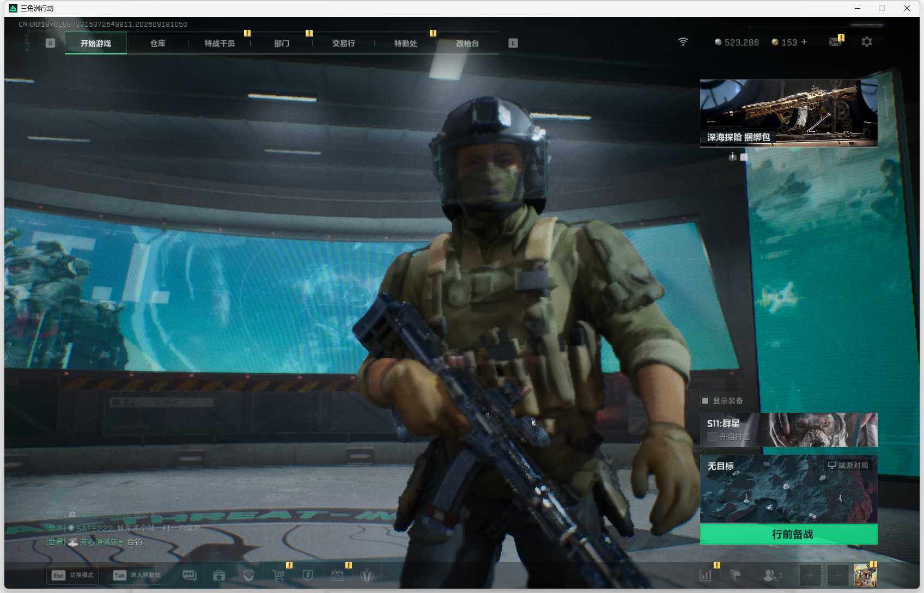Click the flags icon in bottom bar
This screenshot has height=593, width=924.
pos(735,575)
